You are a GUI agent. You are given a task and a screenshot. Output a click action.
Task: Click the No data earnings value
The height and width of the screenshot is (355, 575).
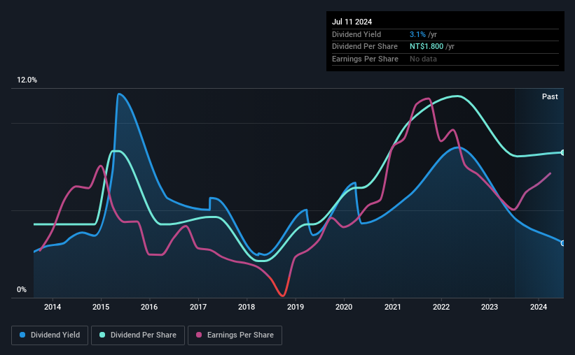pyautogui.click(x=423, y=59)
